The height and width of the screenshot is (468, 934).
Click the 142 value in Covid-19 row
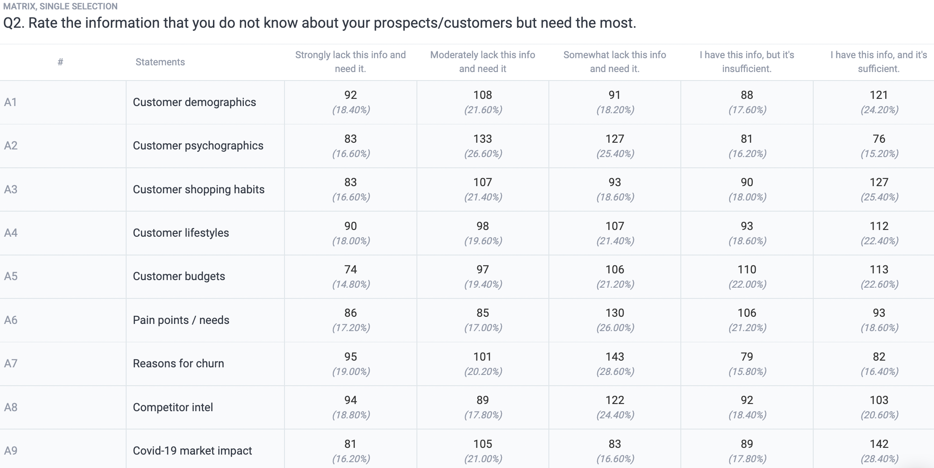[879, 444]
